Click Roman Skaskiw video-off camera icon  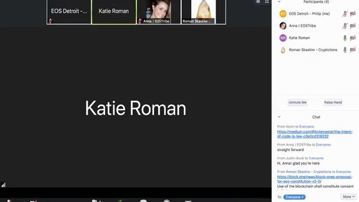[353, 50]
